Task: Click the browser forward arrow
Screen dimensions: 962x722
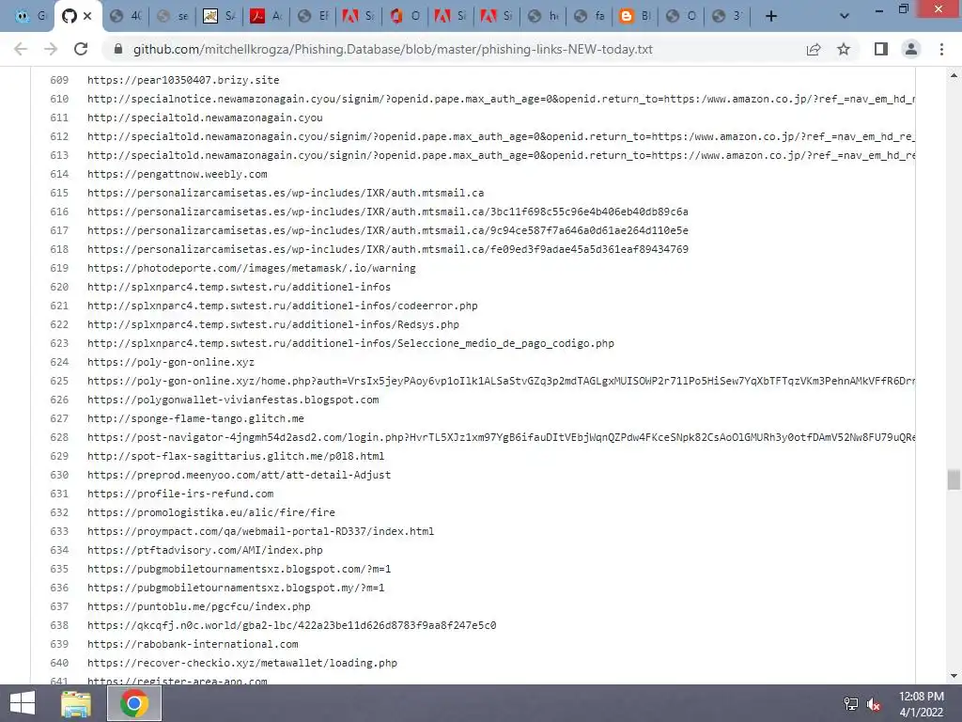Action: point(51,49)
